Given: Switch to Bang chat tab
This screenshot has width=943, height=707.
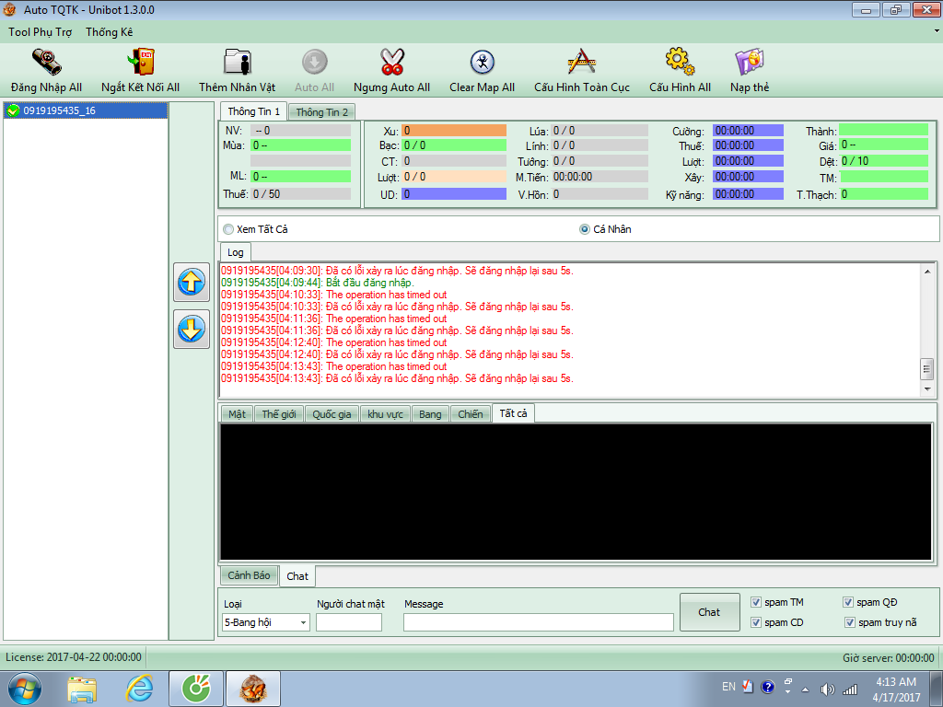Looking at the screenshot, I should pyautogui.click(x=430, y=414).
